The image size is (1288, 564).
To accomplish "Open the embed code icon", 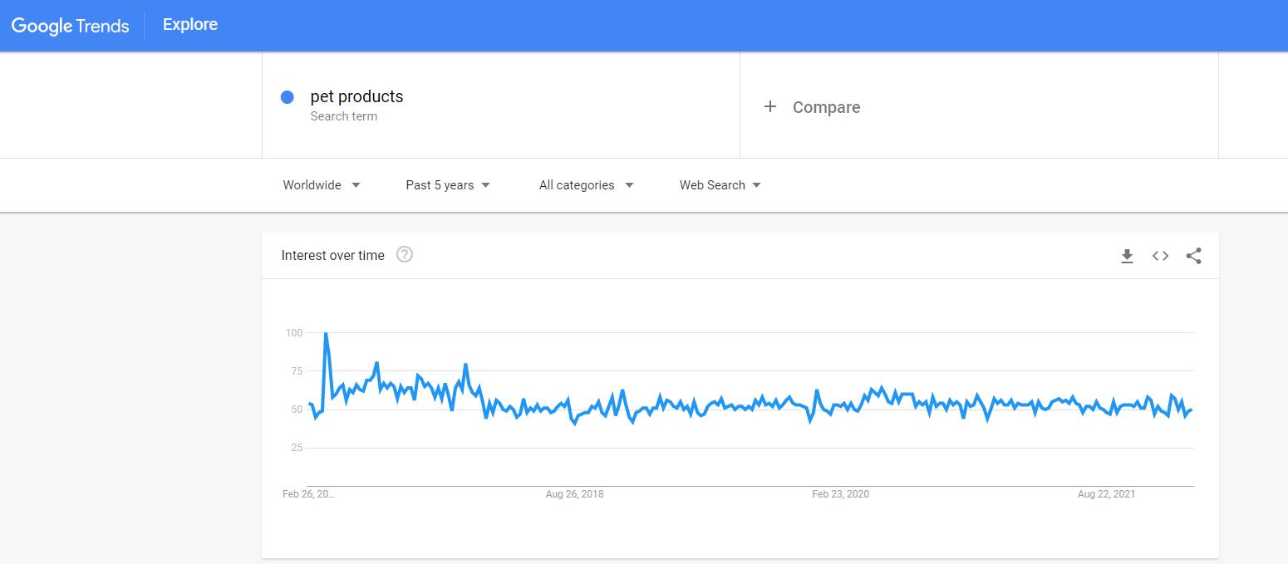I will (x=1160, y=256).
